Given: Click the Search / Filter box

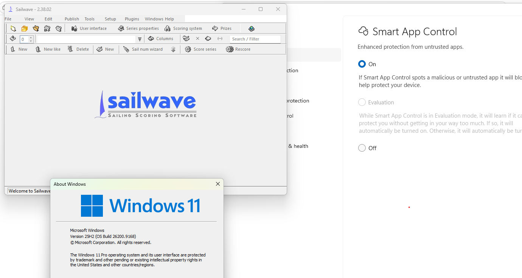Looking at the screenshot, I should click(255, 39).
